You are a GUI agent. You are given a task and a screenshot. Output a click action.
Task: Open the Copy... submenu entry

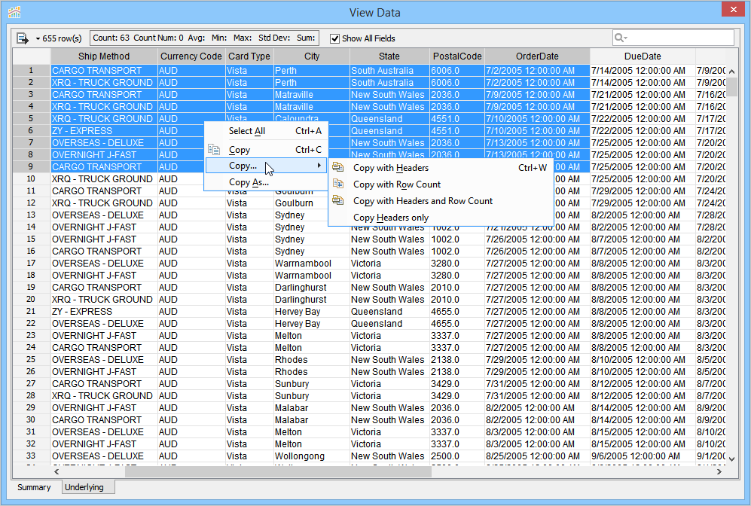pos(266,166)
